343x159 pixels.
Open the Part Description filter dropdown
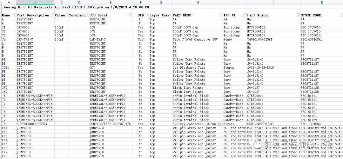[x=52, y=15]
